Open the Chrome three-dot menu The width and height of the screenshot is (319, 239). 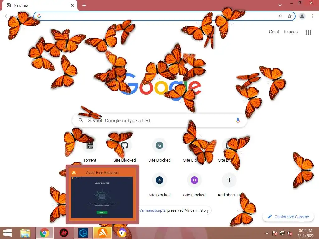312,16
